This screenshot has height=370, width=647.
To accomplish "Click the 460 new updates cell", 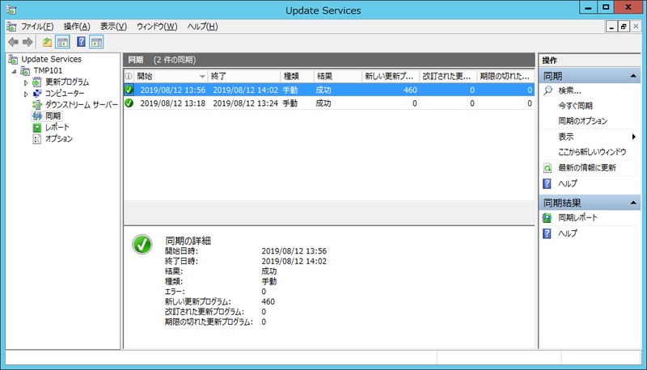I will (x=410, y=90).
